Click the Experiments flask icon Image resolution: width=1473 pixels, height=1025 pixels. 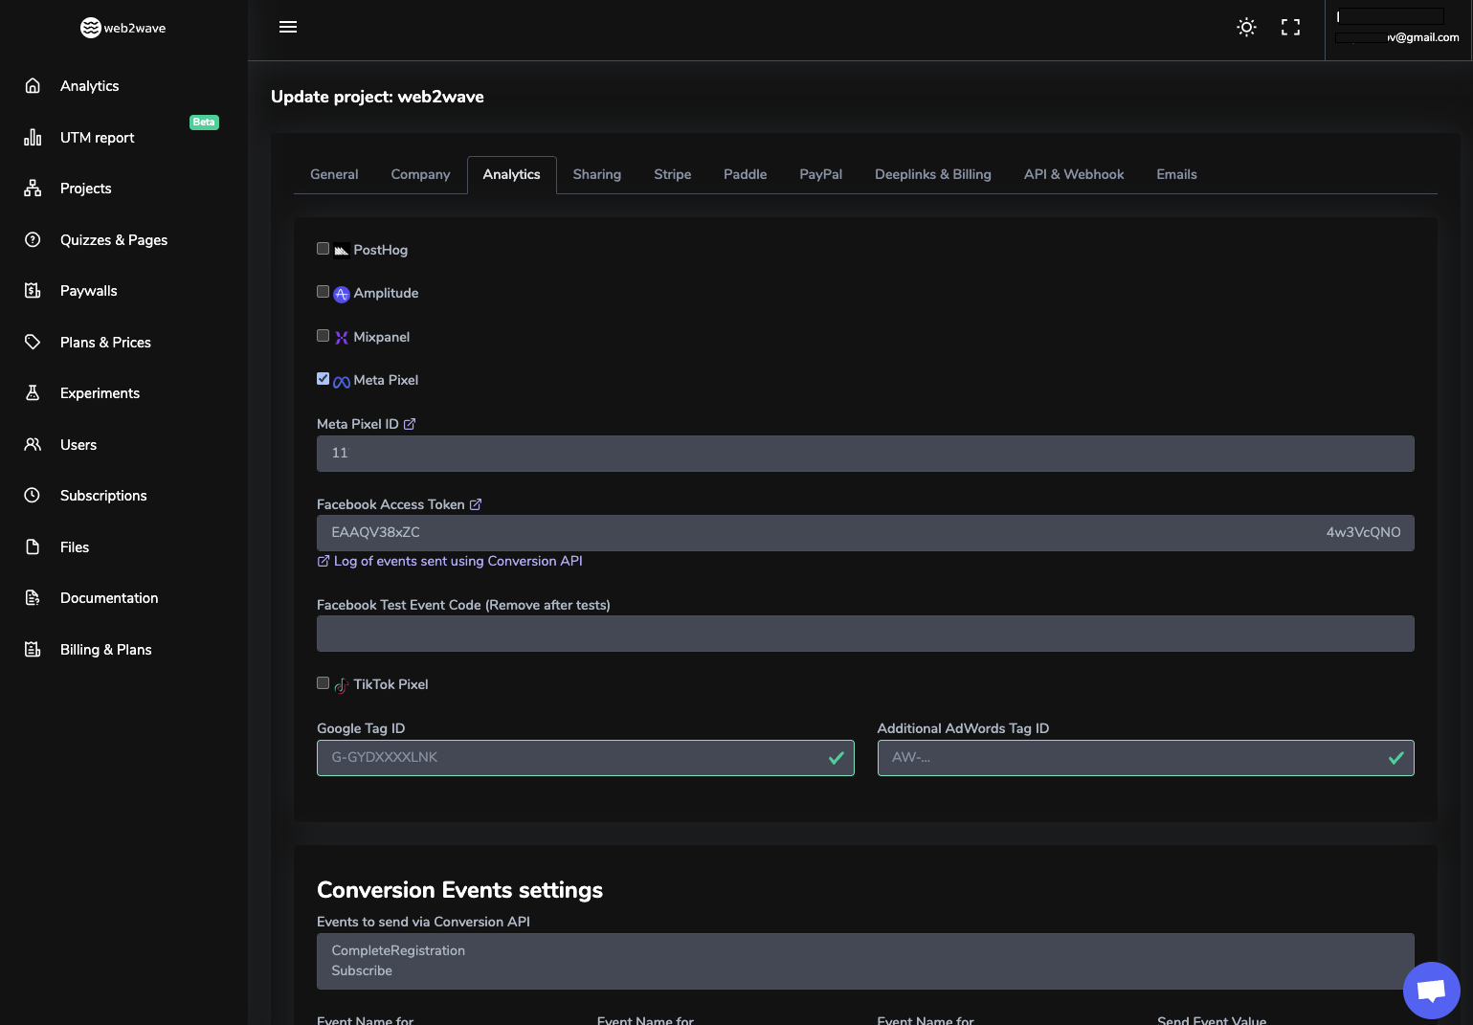(x=33, y=393)
